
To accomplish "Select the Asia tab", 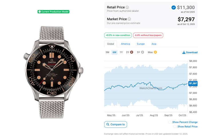I will pos(154,44).
